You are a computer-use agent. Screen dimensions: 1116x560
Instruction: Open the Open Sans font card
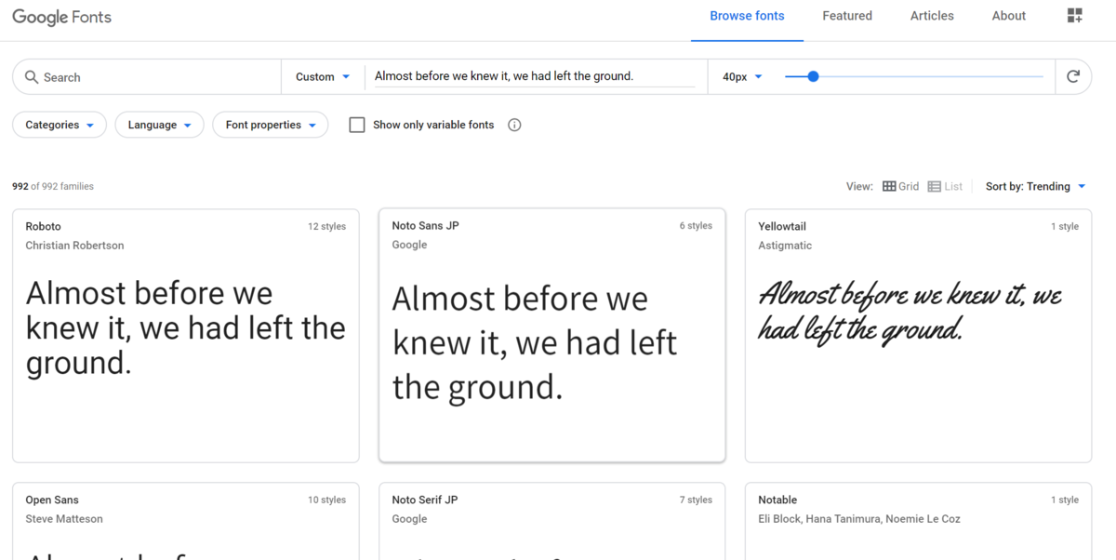tap(186, 521)
